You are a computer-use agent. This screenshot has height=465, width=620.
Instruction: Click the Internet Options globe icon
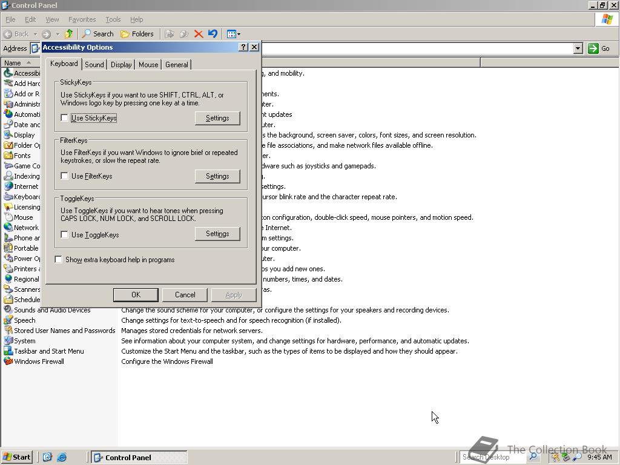[8, 186]
